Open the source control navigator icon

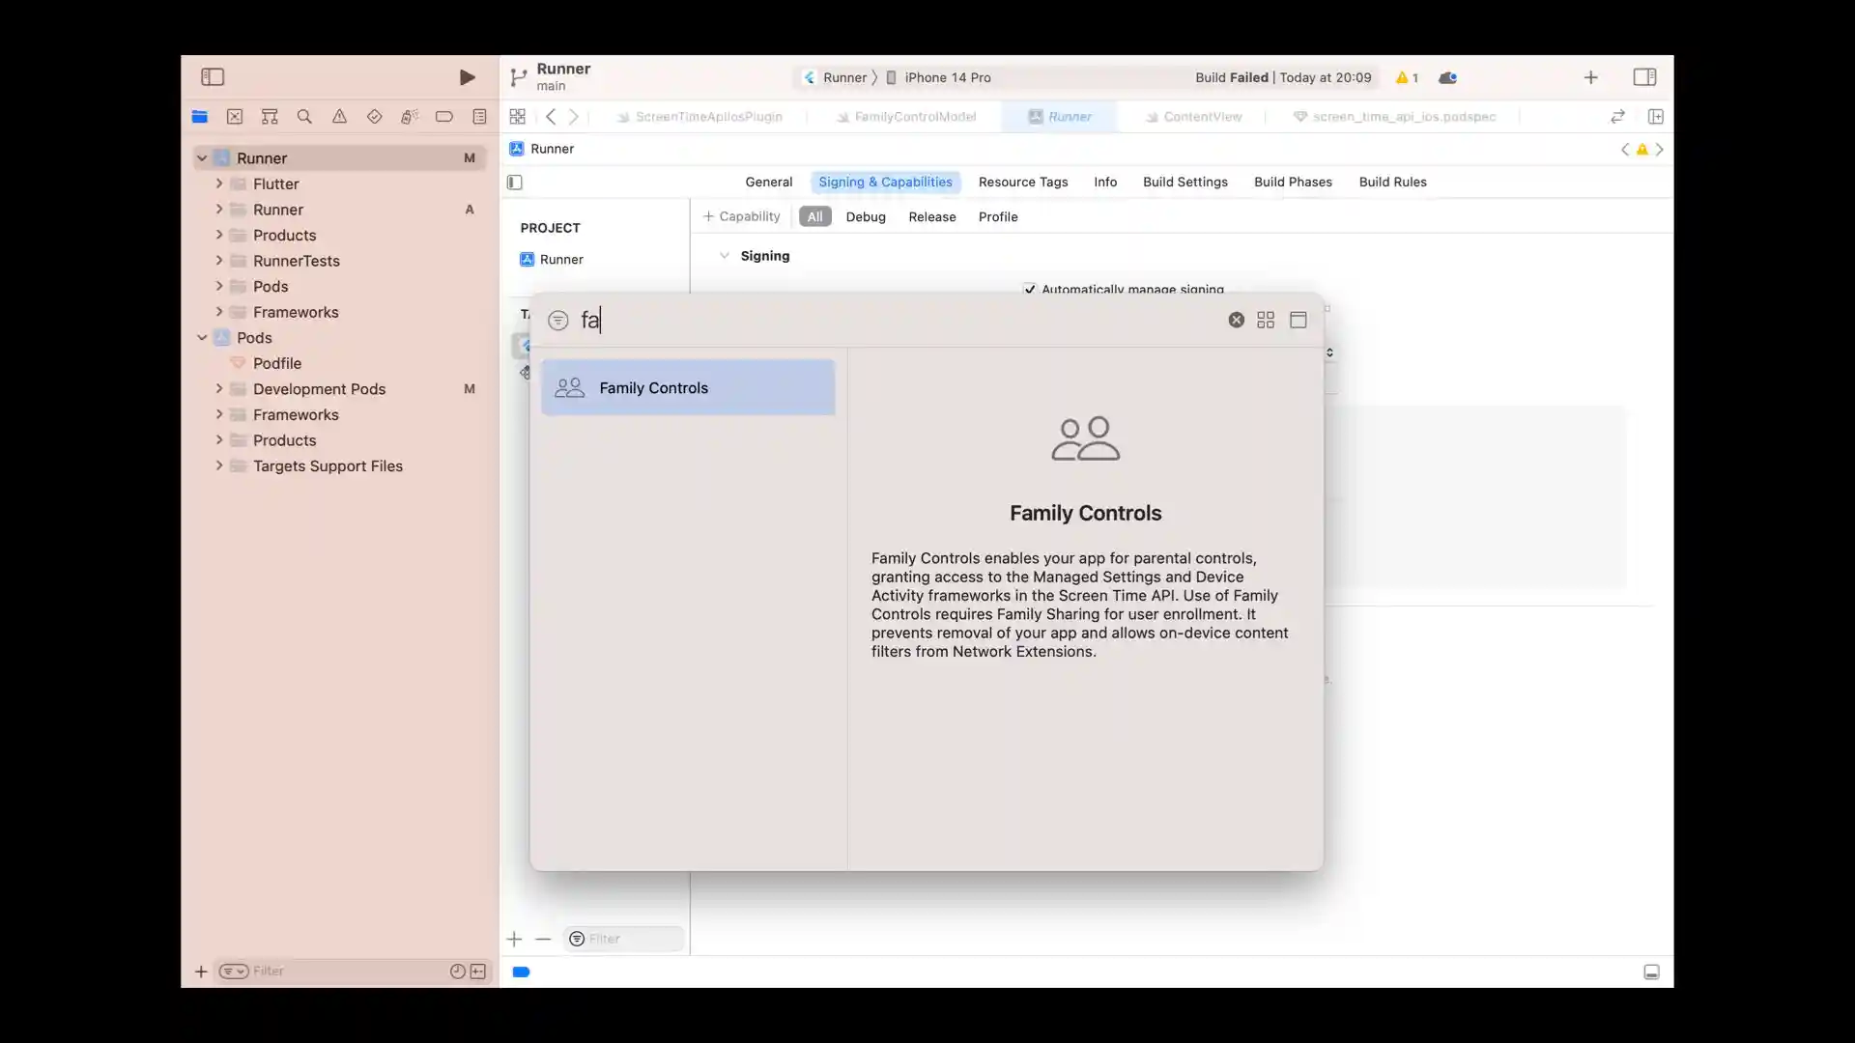pyautogui.click(x=235, y=117)
